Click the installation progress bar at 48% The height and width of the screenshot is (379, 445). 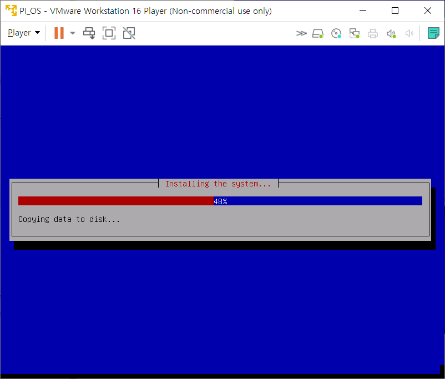click(x=220, y=201)
